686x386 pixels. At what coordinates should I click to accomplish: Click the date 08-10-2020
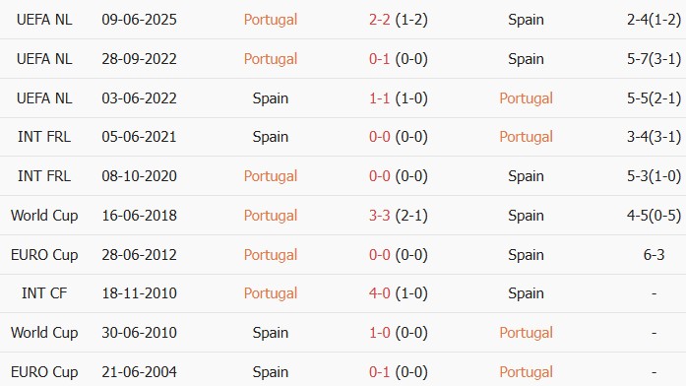click(x=139, y=176)
